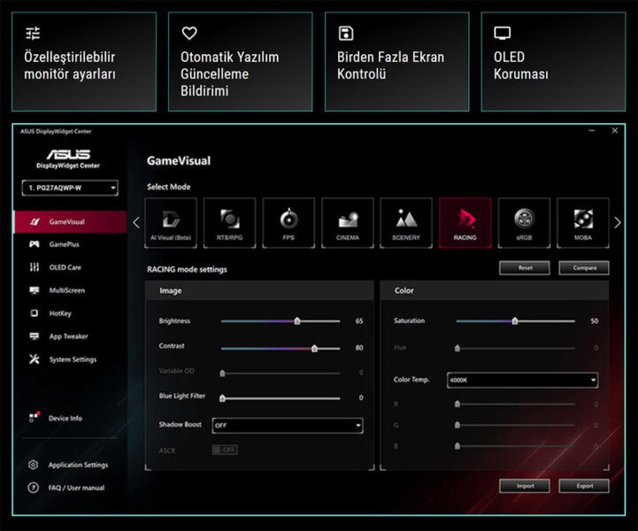Click the Brightness value 65
638x531 pixels.
pyautogui.click(x=359, y=321)
